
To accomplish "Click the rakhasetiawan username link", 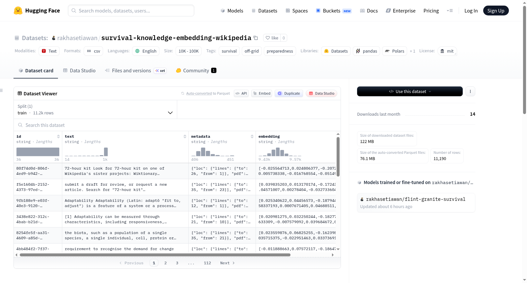I will pos(77,38).
